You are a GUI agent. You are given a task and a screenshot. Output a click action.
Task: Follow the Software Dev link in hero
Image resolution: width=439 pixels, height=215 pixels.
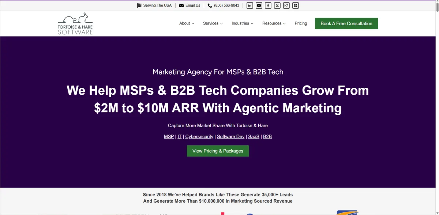click(x=230, y=137)
